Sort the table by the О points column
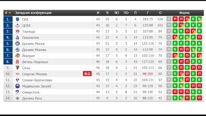This screenshot has height=116, width=206. coord(160,13)
